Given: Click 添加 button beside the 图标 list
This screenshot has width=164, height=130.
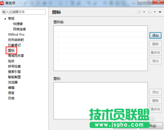Looking at the screenshot, I should (155, 92).
